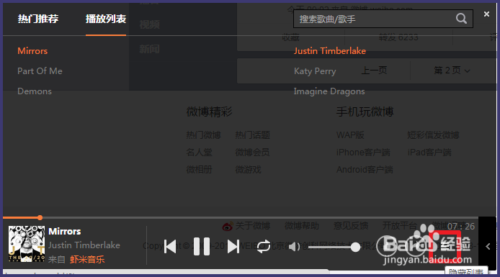Click the song progress bar

[241, 218]
